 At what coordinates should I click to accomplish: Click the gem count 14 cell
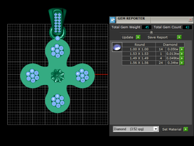pos(161,49)
